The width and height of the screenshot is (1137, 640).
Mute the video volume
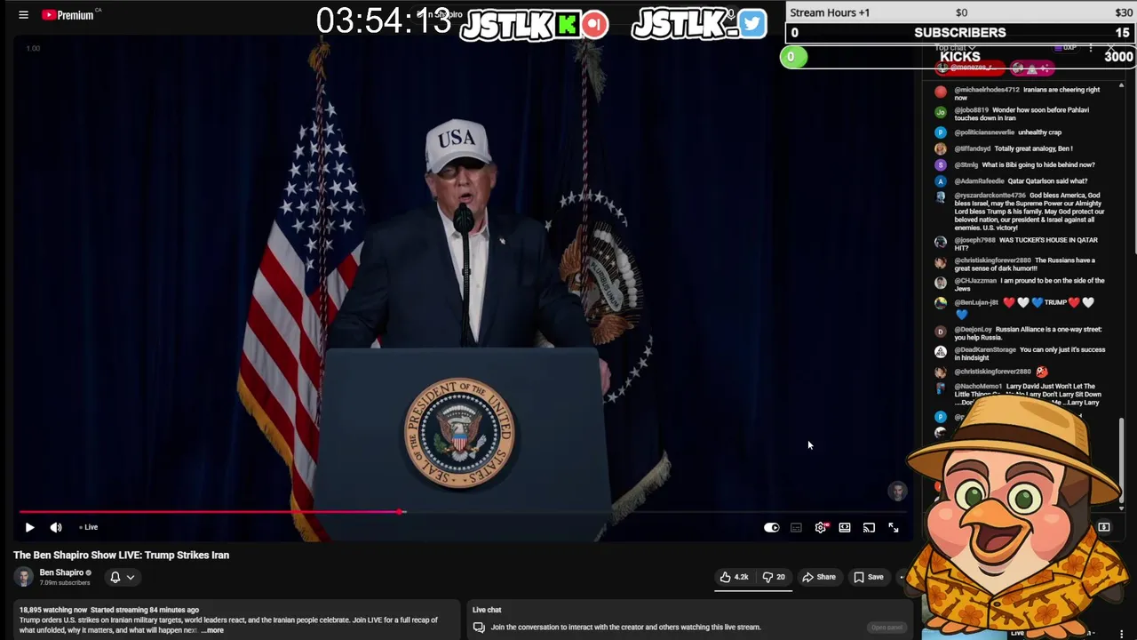56,527
